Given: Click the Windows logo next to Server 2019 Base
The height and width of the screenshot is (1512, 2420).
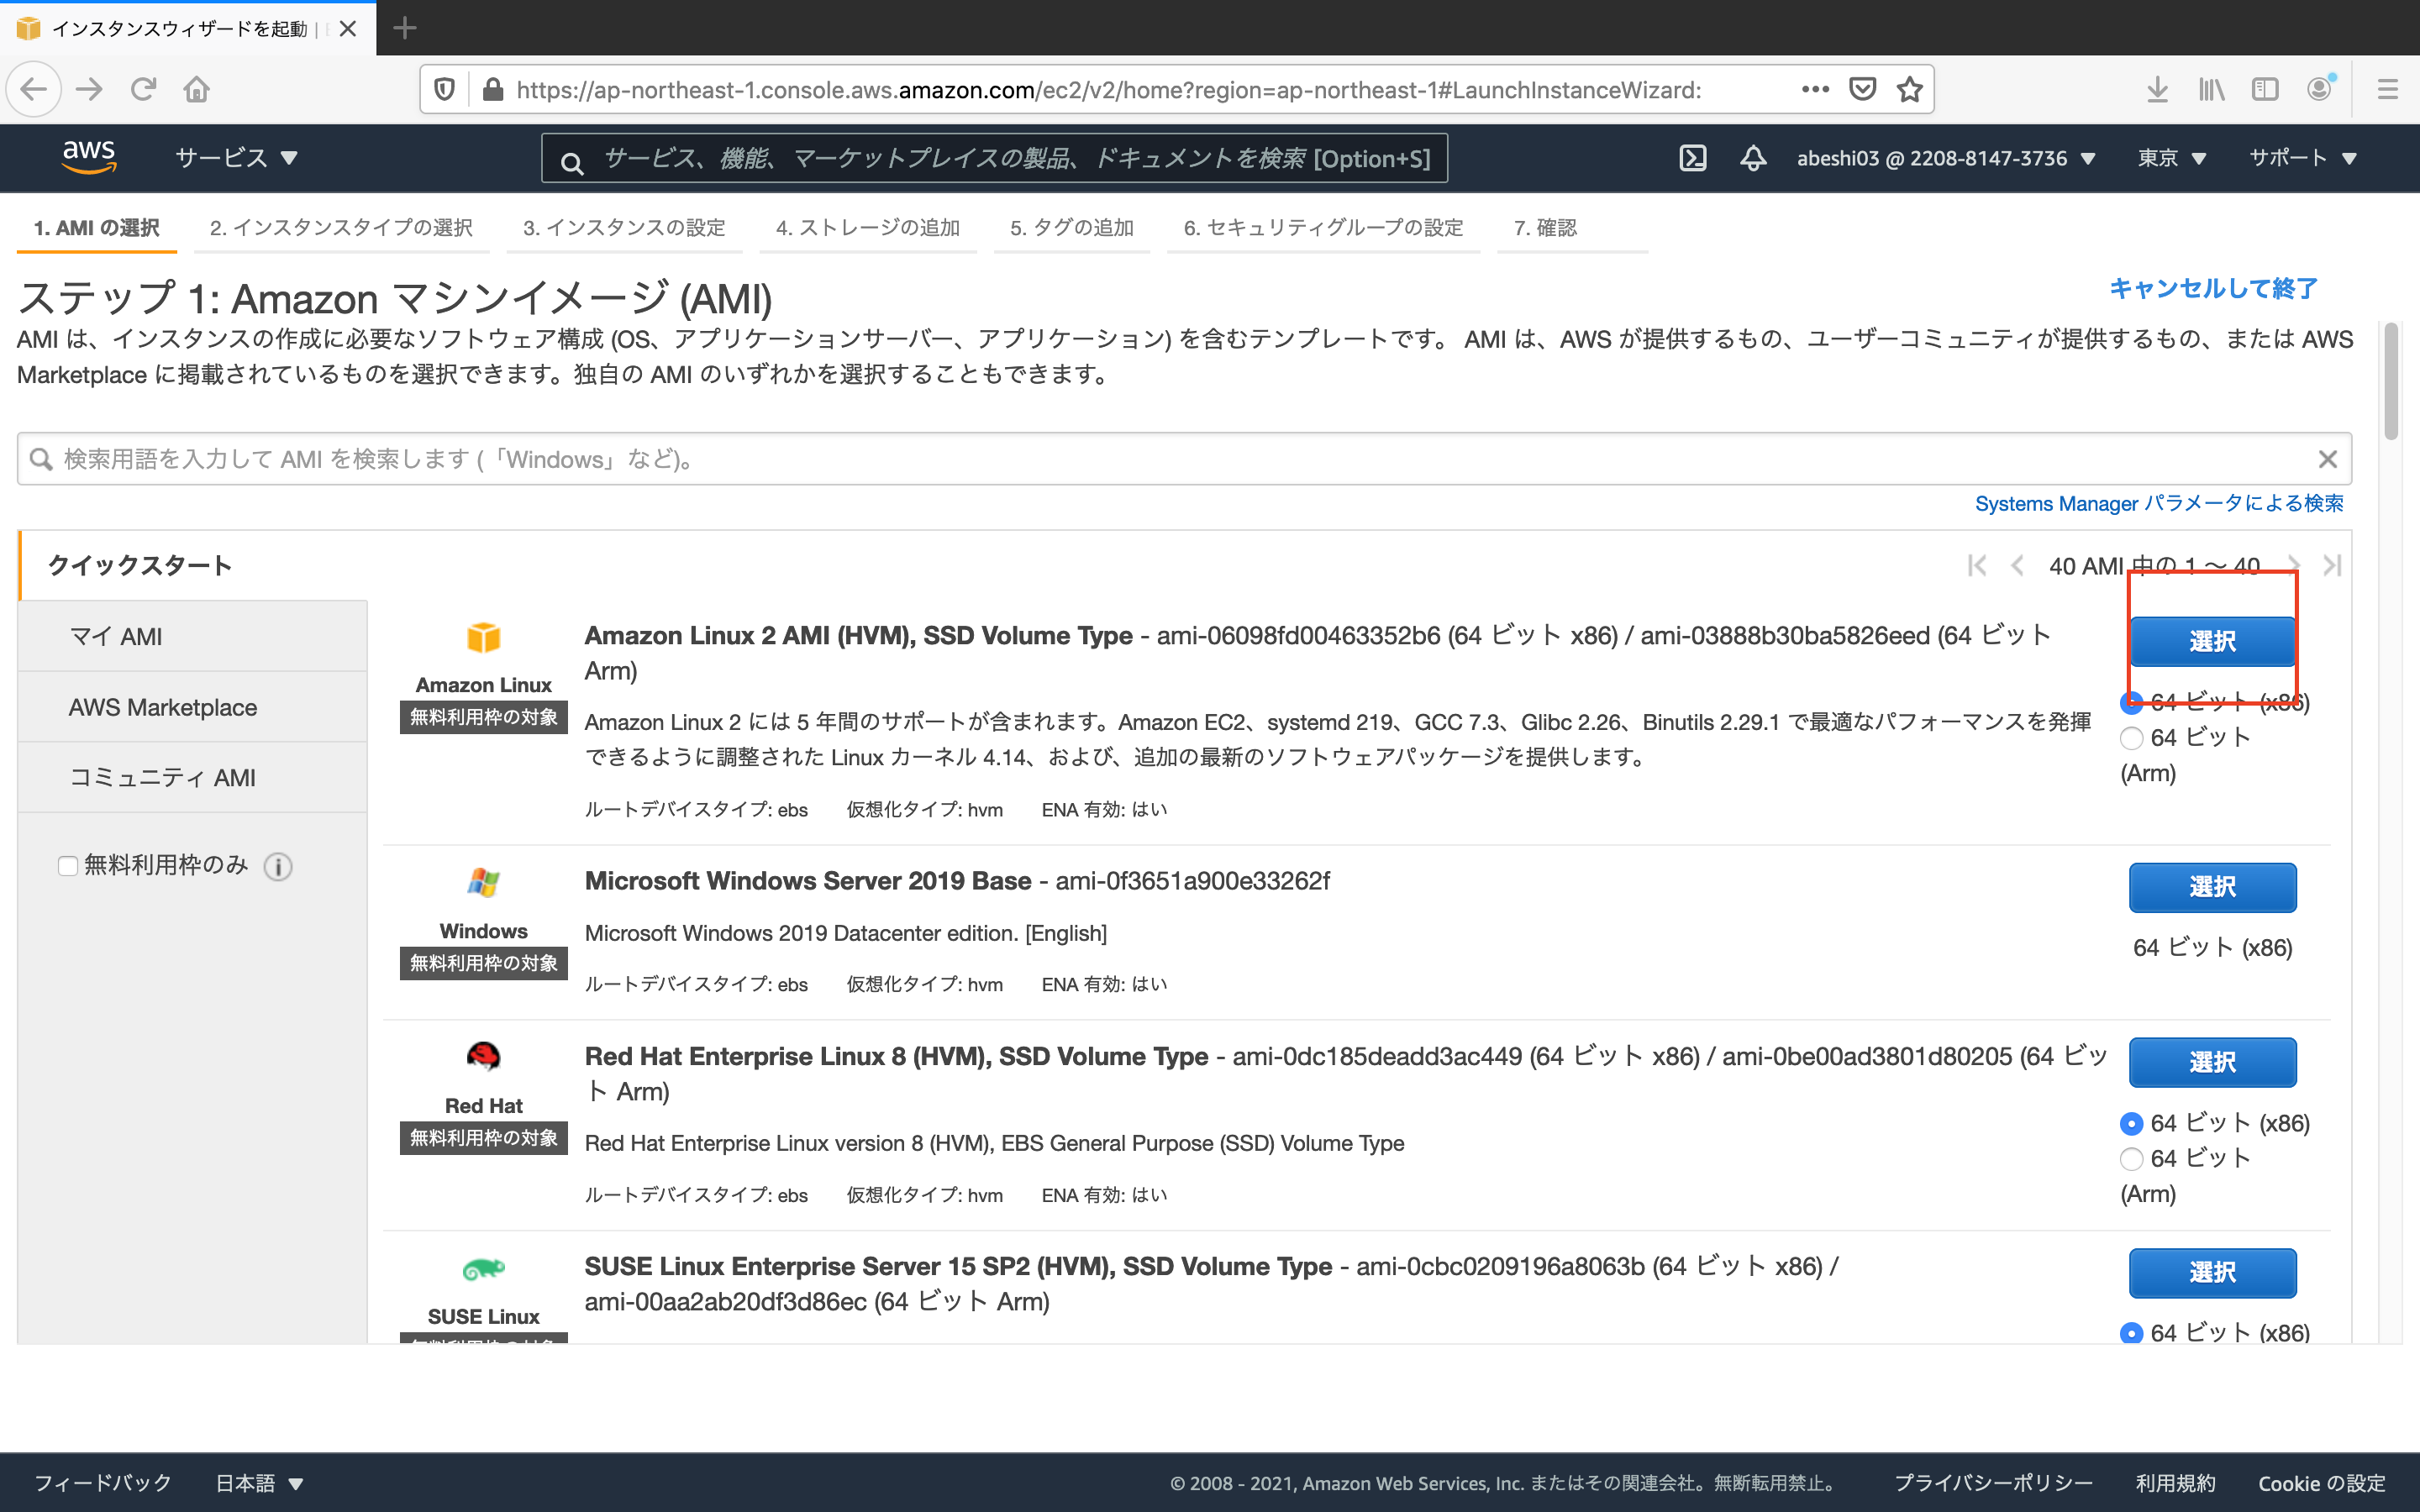Looking at the screenshot, I should click(483, 884).
